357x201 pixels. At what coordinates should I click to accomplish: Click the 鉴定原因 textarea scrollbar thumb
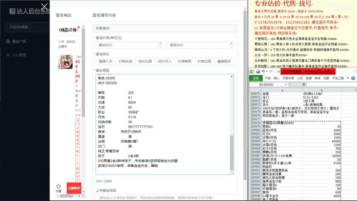(x=232, y=153)
